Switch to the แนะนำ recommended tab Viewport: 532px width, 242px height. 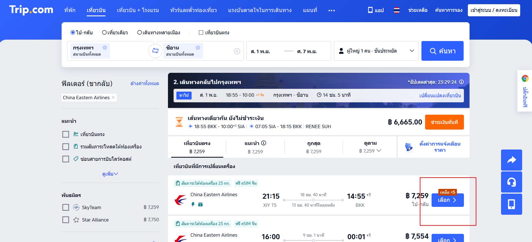[255, 147]
